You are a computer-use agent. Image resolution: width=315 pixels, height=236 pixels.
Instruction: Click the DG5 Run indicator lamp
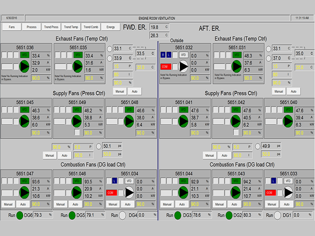[72, 215]
